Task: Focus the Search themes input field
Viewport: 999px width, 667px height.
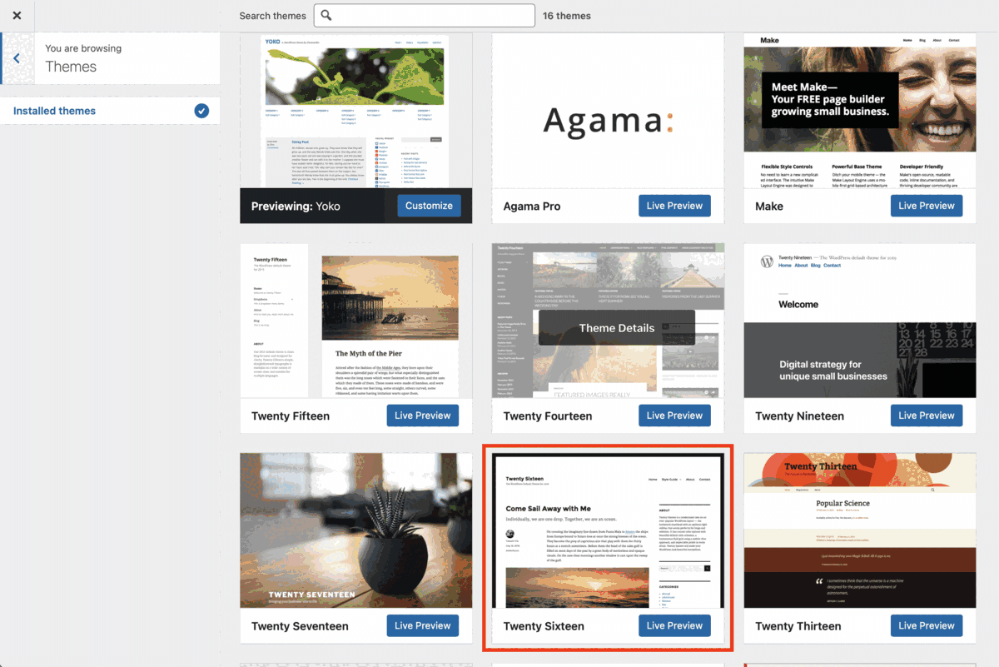Action: point(425,15)
